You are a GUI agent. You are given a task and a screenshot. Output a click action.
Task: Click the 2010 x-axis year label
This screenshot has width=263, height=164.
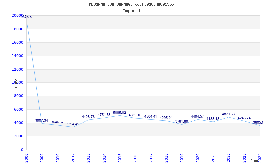pyautogui.click(x=58, y=158)
